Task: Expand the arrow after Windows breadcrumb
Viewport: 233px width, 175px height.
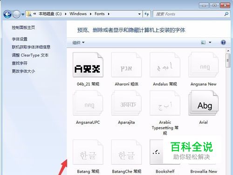Action: click(x=90, y=14)
